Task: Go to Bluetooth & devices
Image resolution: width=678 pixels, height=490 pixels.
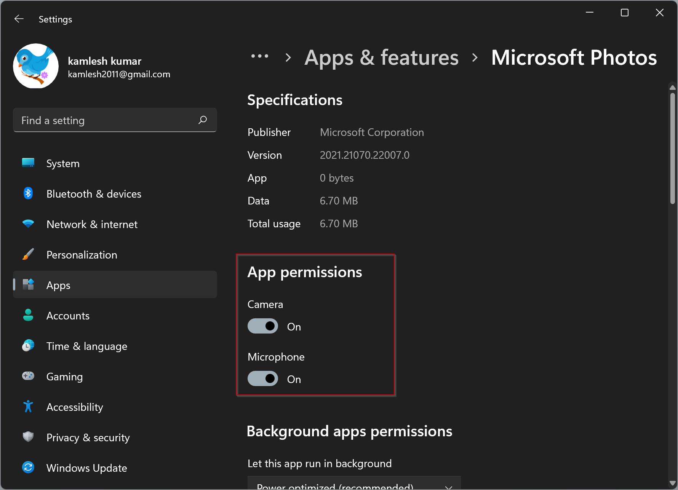Action: pos(115,194)
